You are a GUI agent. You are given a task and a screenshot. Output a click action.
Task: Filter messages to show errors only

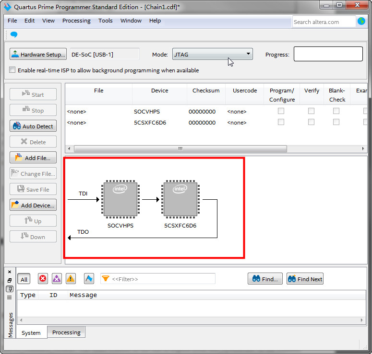point(43,278)
